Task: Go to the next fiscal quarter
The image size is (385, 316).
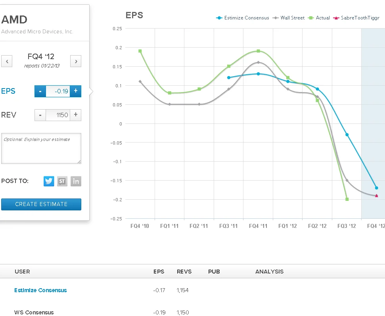Action: pos(76,61)
